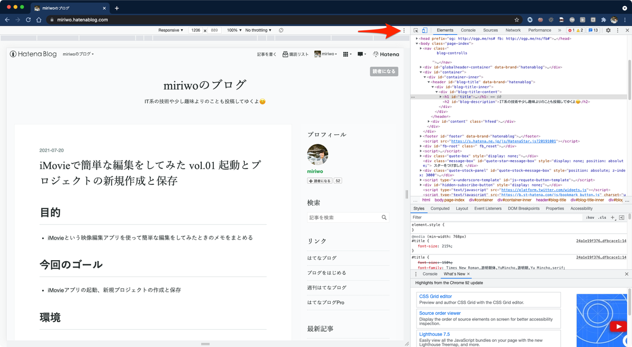This screenshot has height=347, width=632.
Task: Open the Source order viewer link
Action: (440, 313)
